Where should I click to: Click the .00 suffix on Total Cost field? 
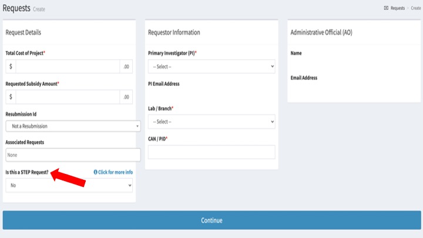coord(126,67)
